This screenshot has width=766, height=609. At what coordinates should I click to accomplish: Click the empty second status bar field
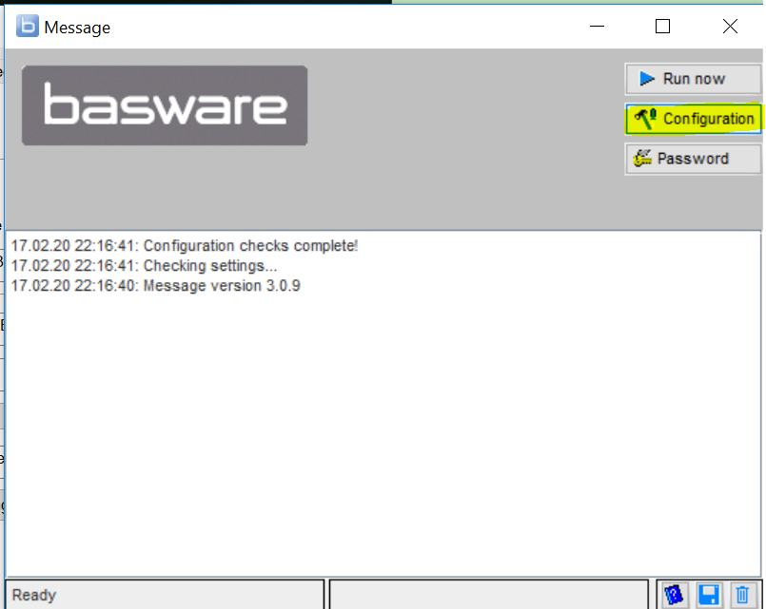(x=489, y=595)
